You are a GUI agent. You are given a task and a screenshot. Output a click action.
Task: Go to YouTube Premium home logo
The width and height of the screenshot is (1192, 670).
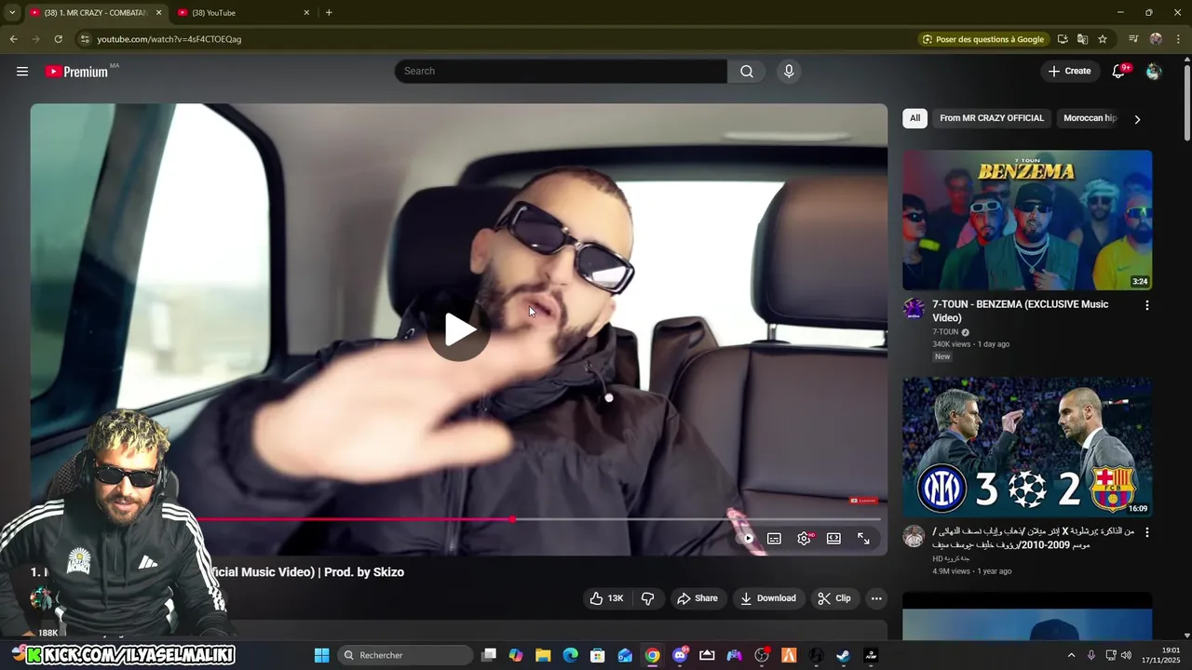[76, 72]
